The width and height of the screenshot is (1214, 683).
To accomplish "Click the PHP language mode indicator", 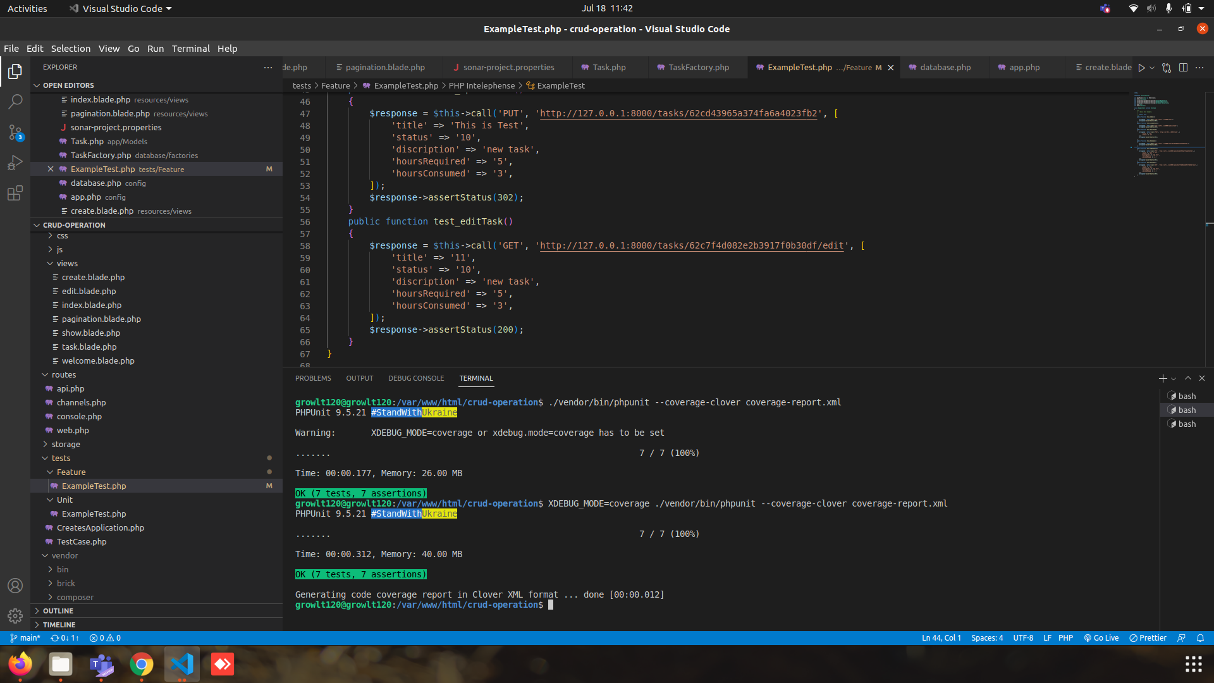I will 1065,638.
